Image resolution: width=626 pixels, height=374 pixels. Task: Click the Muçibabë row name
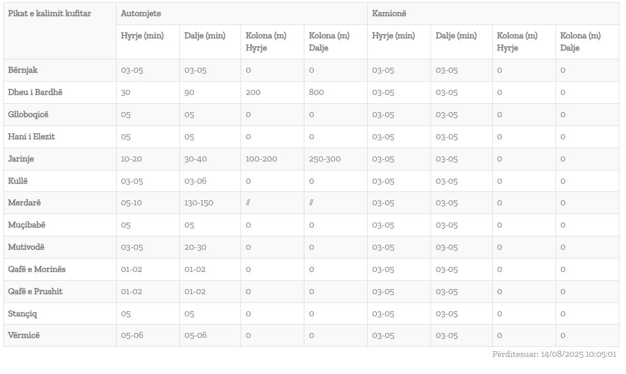tap(27, 225)
